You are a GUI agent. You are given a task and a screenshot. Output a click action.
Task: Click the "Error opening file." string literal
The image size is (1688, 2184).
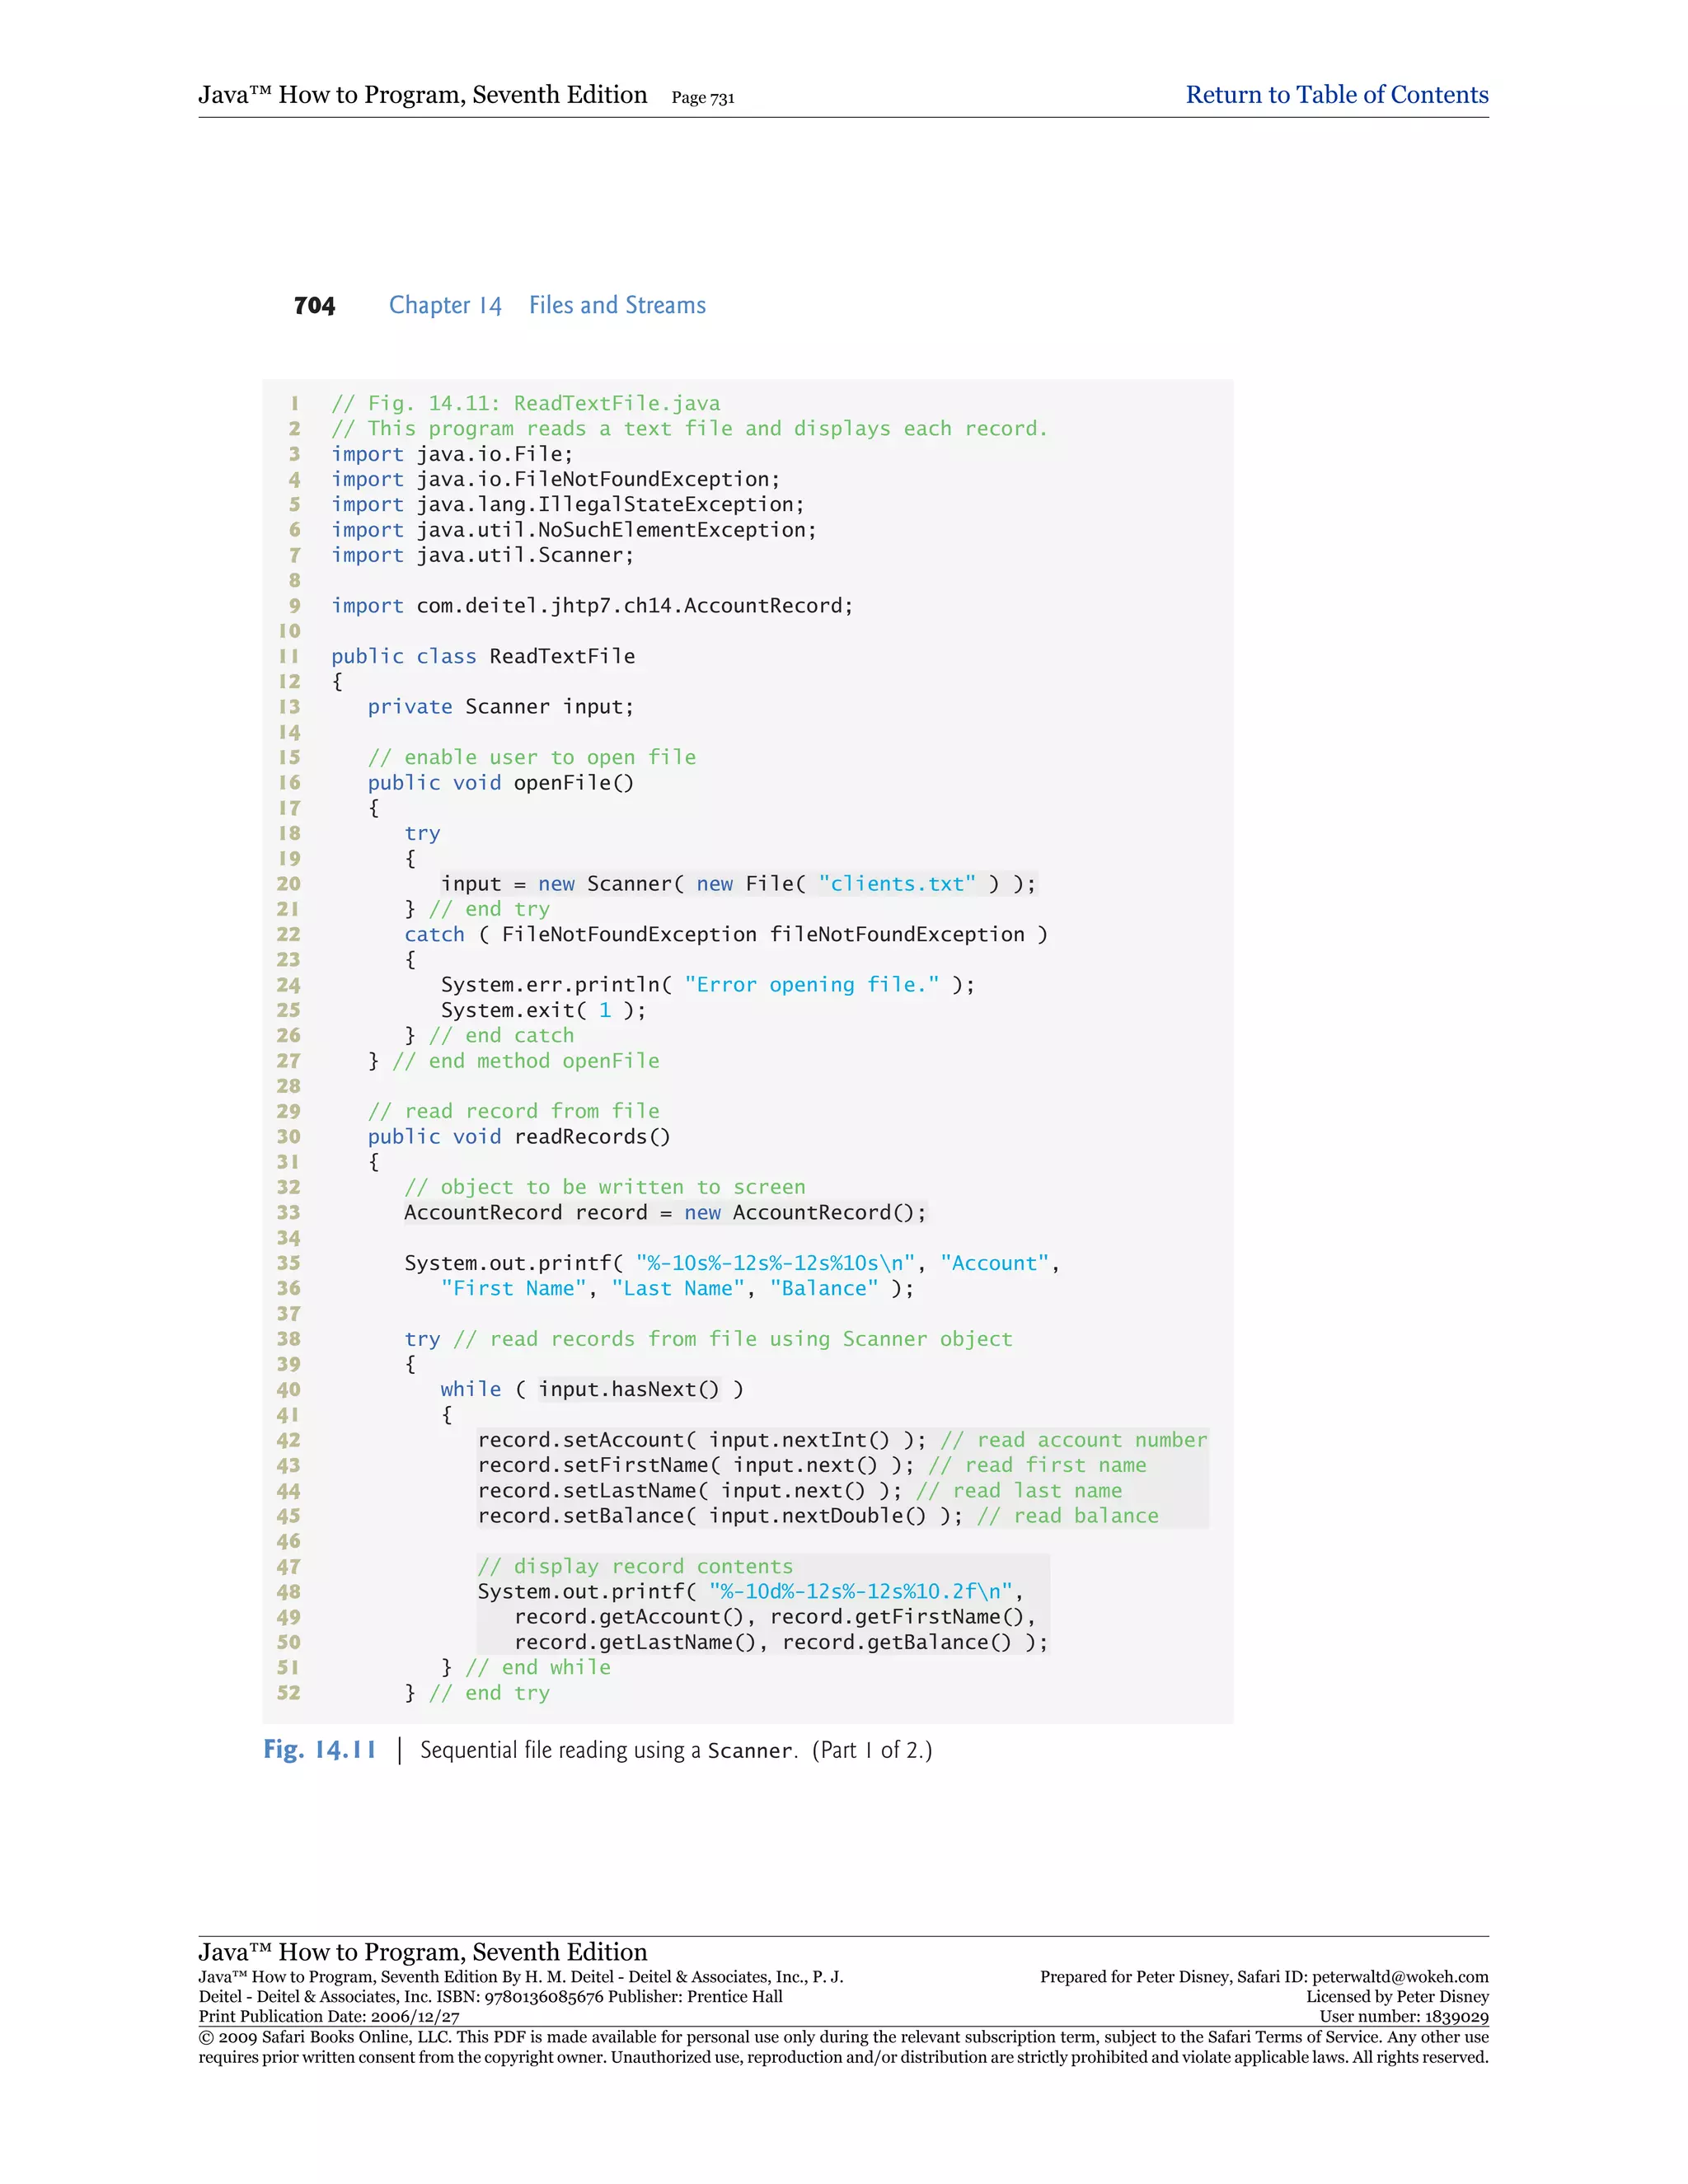[811, 985]
